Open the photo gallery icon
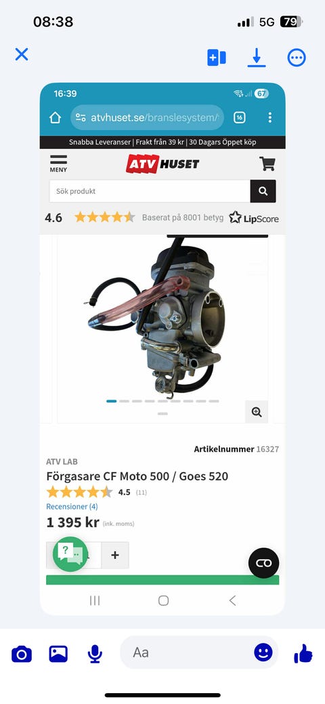This screenshot has width=325, height=704. (x=58, y=654)
